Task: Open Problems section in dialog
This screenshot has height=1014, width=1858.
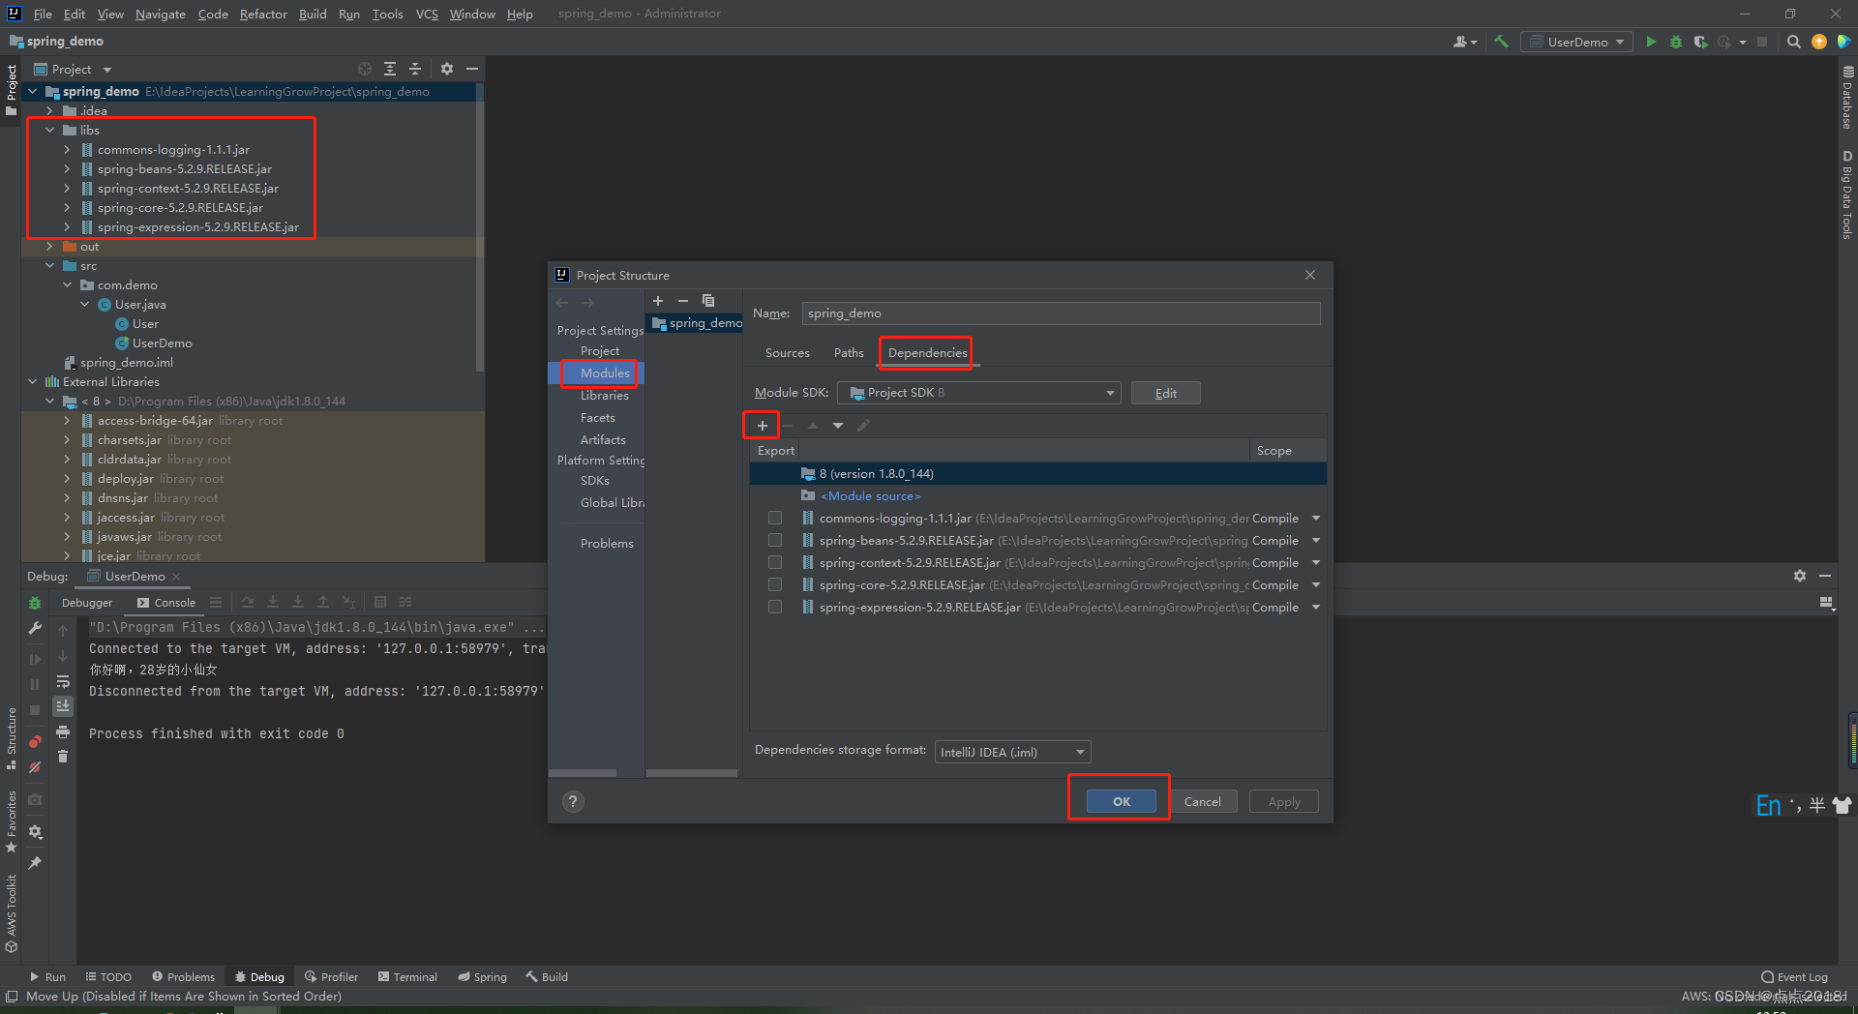Action: tap(607, 544)
